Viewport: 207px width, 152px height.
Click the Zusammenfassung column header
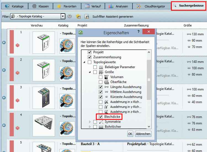click(136, 25)
